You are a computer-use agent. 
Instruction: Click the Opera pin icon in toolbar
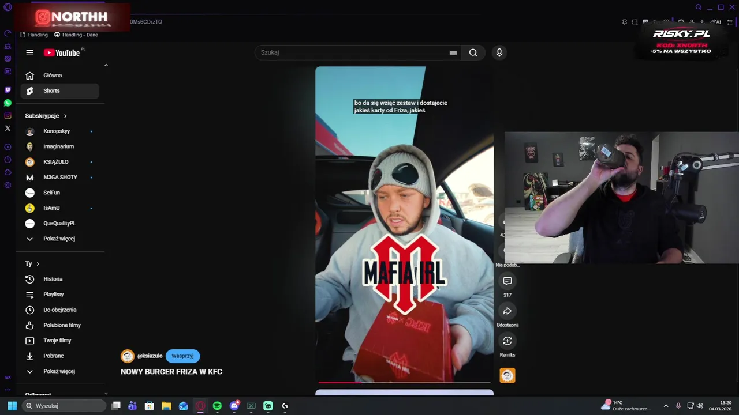(625, 22)
